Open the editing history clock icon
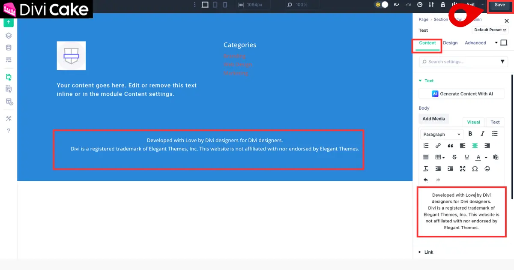The height and width of the screenshot is (270, 514). [x=420, y=5]
